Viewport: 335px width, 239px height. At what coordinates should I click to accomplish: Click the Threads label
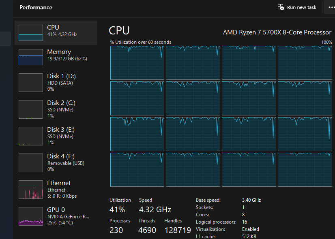[147, 221]
